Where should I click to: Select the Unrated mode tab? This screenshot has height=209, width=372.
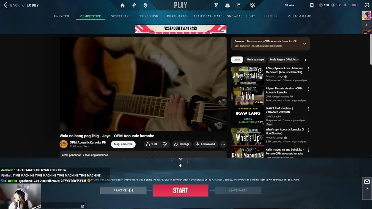[x=62, y=16]
